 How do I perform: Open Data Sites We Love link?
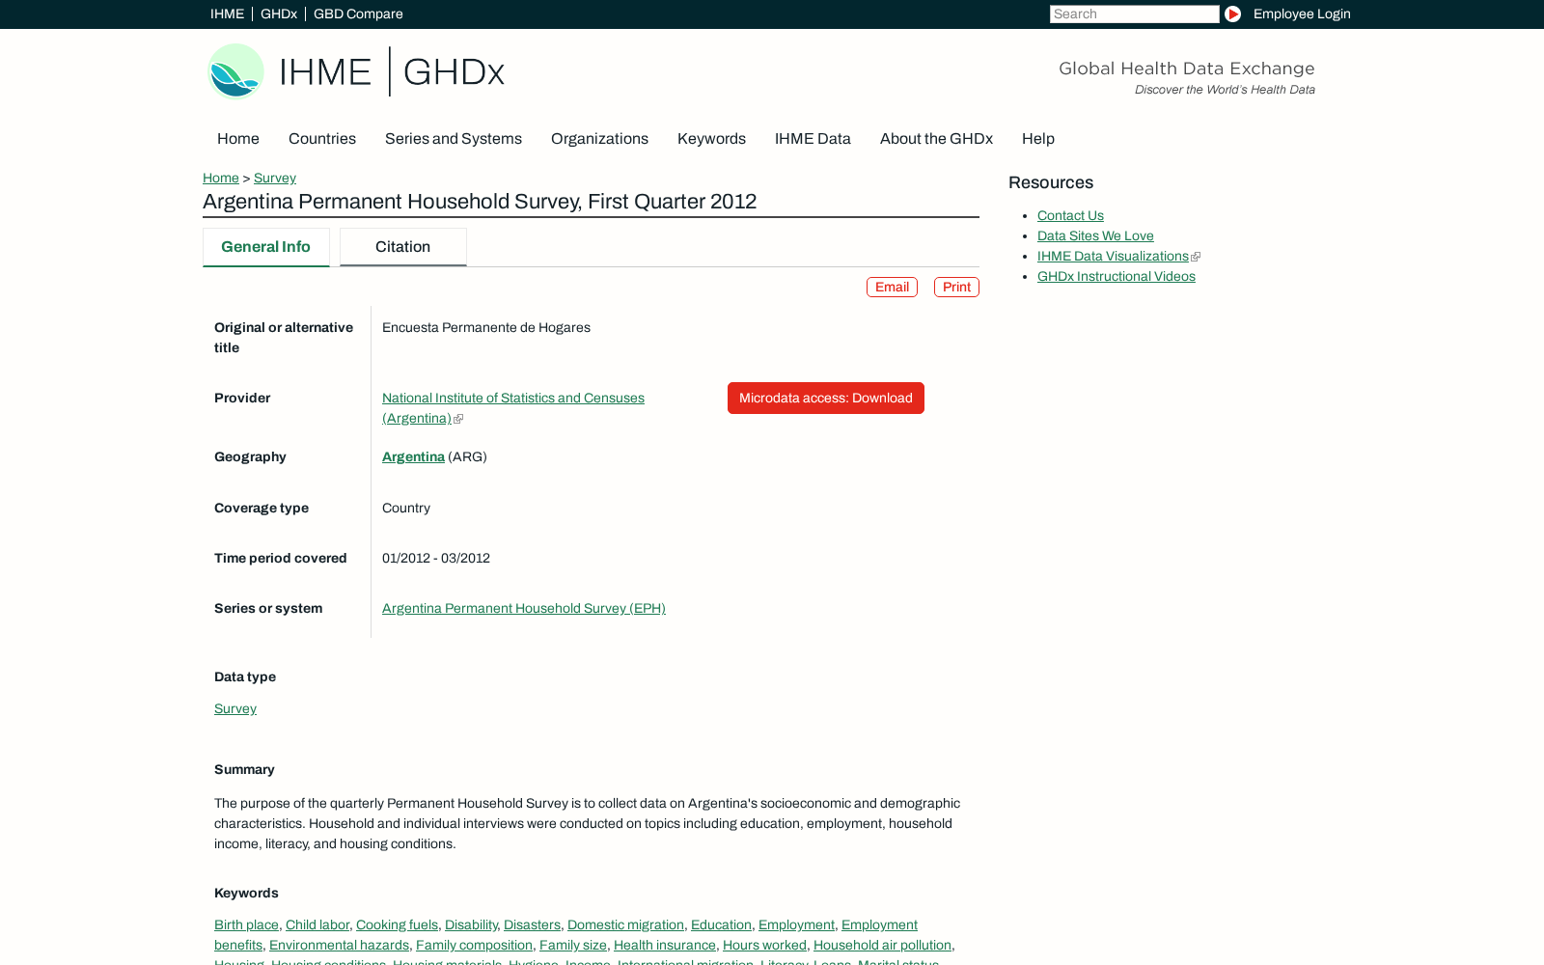tap(1095, 235)
